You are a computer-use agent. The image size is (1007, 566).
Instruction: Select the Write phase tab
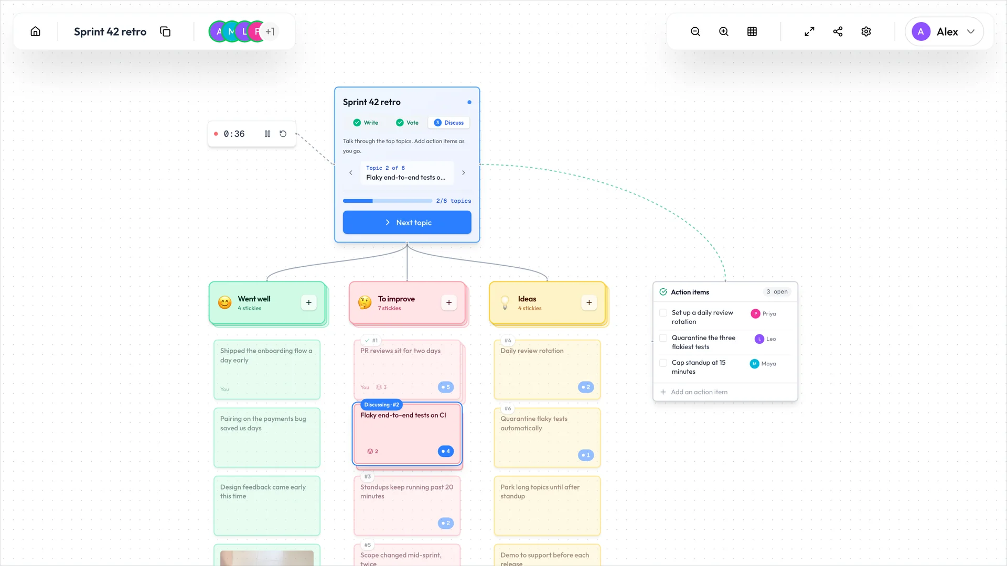pos(366,123)
